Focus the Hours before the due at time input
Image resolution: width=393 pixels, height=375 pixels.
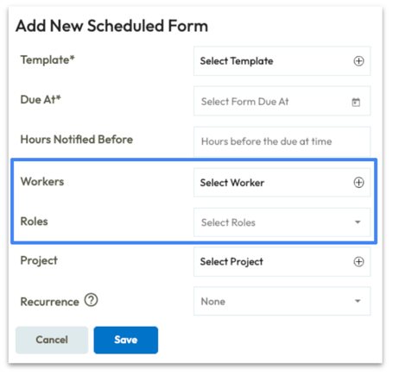click(x=282, y=141)
